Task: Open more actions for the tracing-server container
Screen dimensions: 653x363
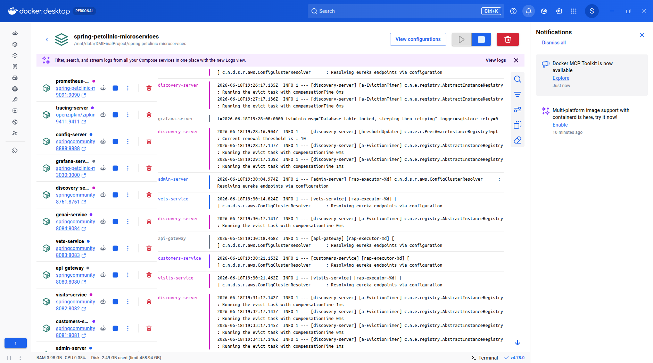Action: [x=128, y=115]
